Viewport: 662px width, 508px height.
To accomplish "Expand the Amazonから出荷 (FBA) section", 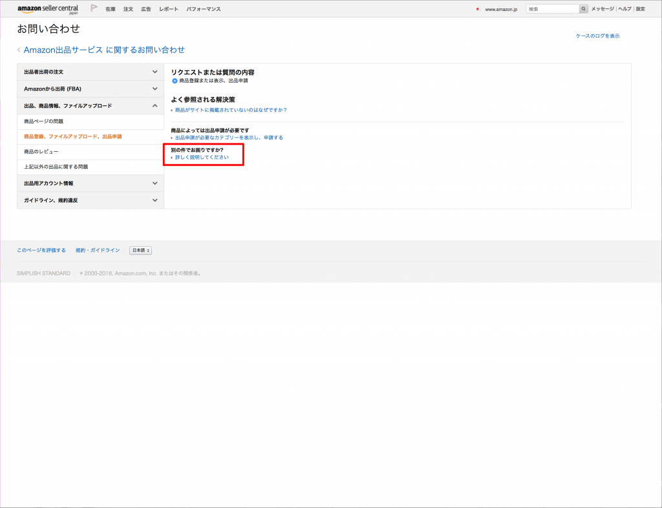I will 91,89.
